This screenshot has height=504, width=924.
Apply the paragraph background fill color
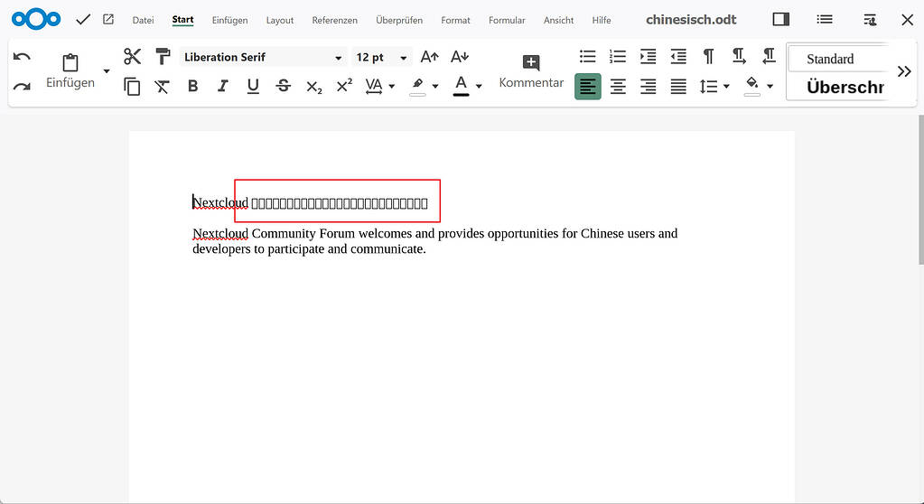tap(751, 86)
